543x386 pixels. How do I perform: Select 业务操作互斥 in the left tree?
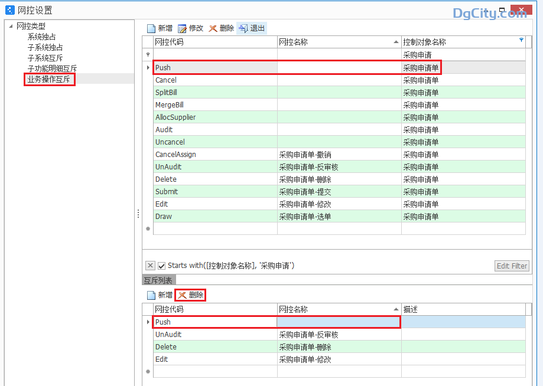click(49, 79)
